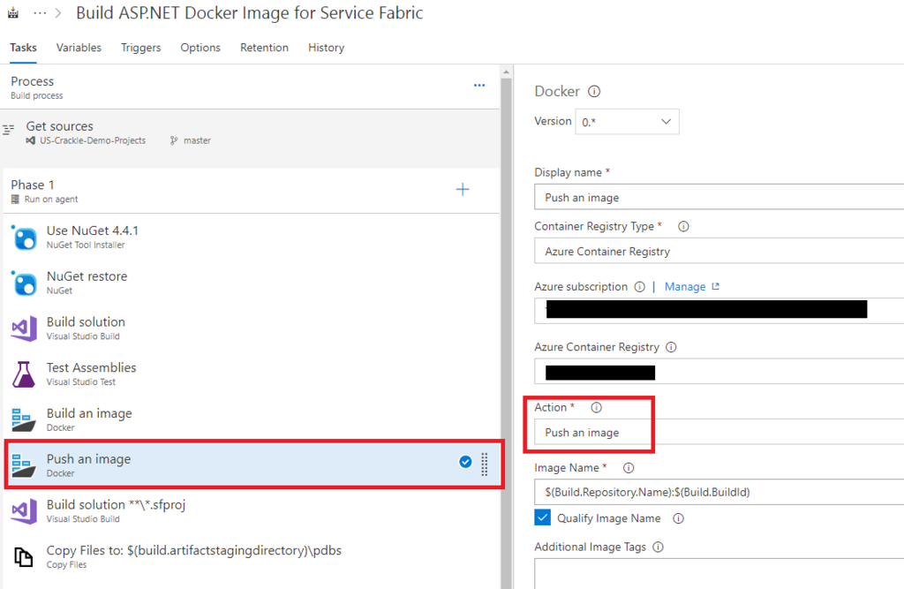Screen dimensions: 904x589
Task: Click the Image Name input field
Action: tap(719, 492)
